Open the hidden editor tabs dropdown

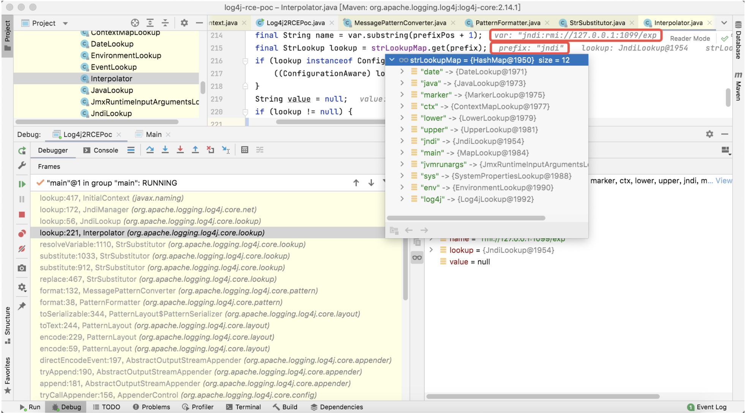724,23
